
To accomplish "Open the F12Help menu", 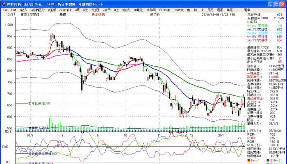I will [x=165, y=10].
